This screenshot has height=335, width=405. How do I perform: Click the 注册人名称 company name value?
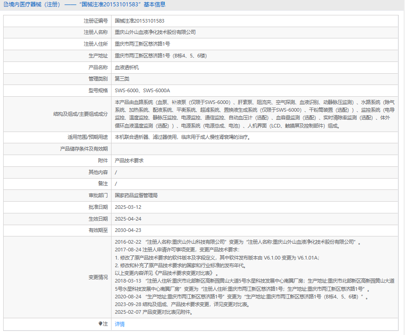tap(155, 33)
